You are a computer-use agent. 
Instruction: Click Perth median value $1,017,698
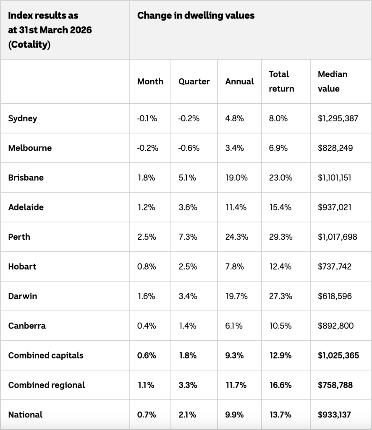(x=338, y=237)
